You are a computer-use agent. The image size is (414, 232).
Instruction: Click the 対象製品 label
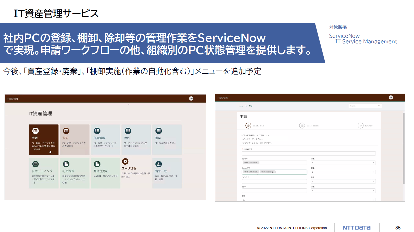(338, 27)
